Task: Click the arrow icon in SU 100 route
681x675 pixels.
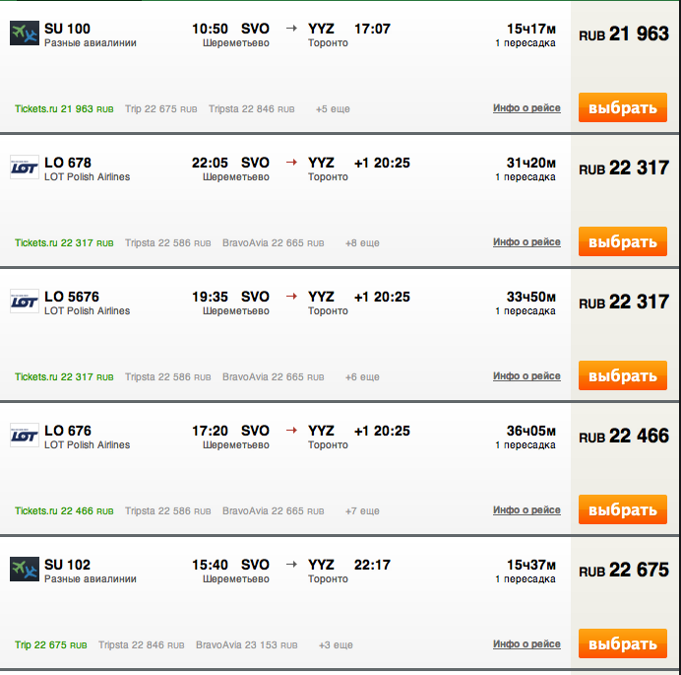Action: click(x=291, y=29)
